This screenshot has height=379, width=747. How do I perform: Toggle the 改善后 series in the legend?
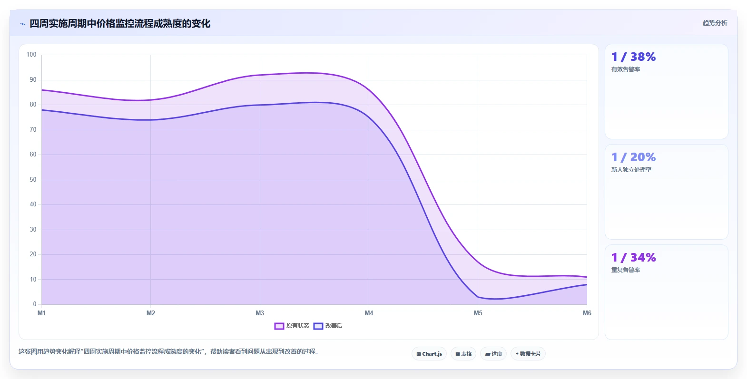click(328, 326)
